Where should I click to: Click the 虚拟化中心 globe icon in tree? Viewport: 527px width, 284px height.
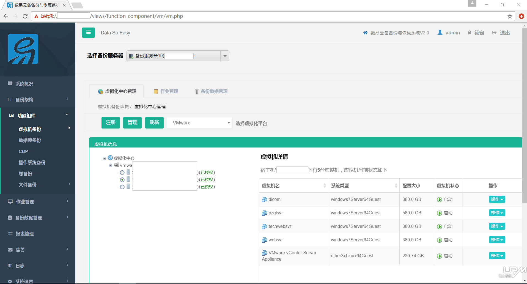pyautogui.click(x=110, y=158)
